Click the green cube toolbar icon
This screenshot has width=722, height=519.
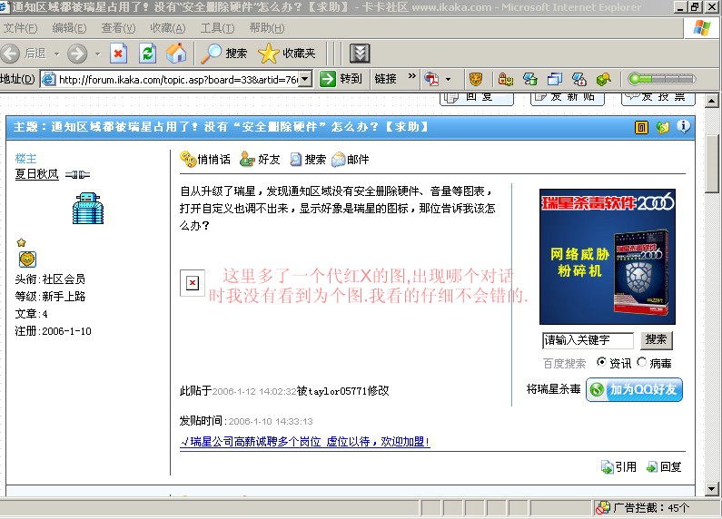coord(603,79)
